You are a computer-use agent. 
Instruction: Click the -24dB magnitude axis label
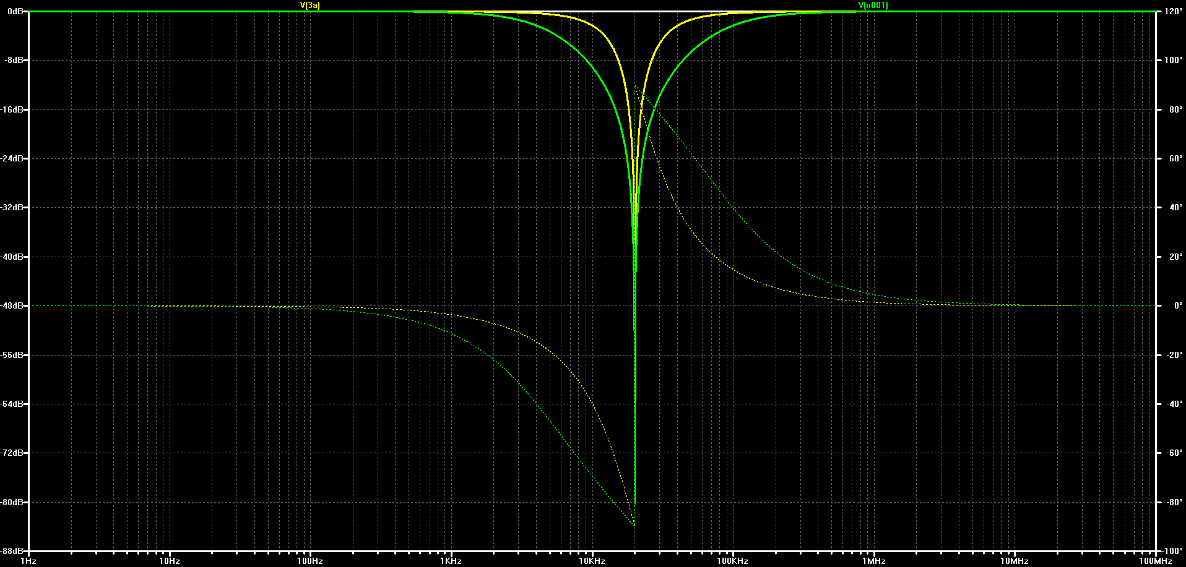click(13, 158)
